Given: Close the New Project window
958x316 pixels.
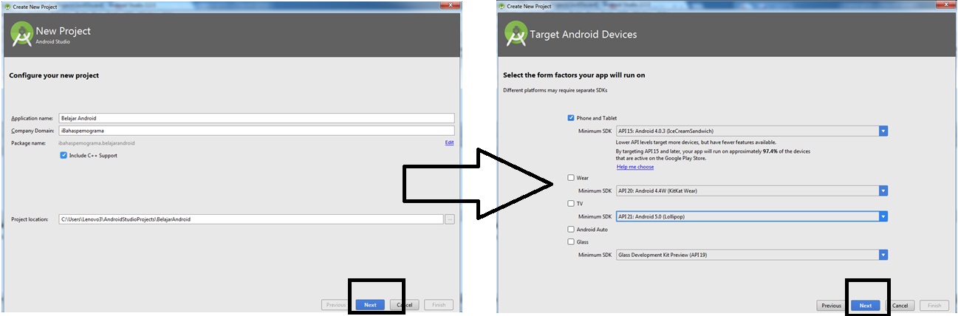Looking at the screenshot, I should [451, 5].
